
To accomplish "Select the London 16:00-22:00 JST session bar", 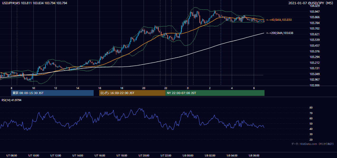I will (132, 93).
